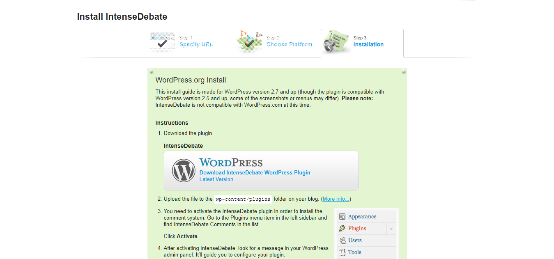Click the bold Activate text

pos(187,236)
